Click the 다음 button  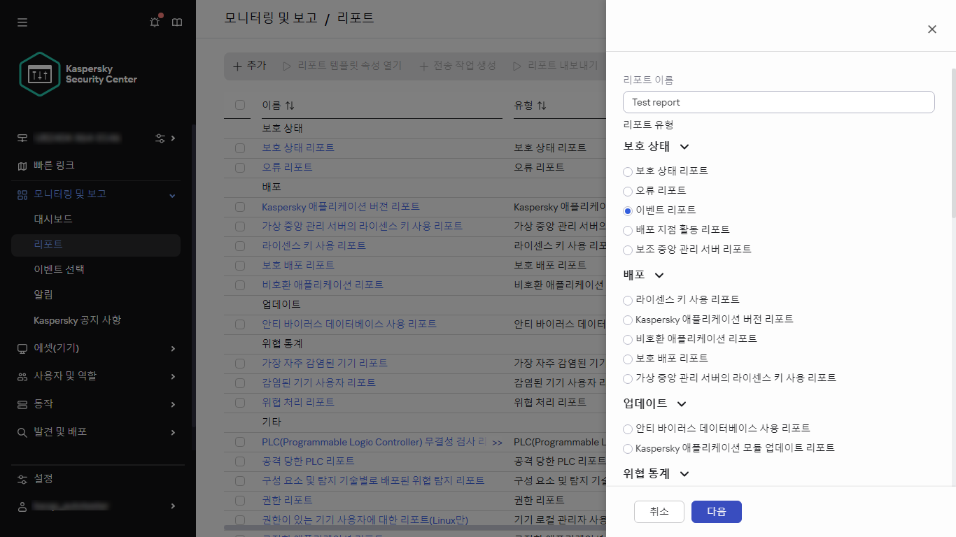pyautogui.click(x=716, y=511)
